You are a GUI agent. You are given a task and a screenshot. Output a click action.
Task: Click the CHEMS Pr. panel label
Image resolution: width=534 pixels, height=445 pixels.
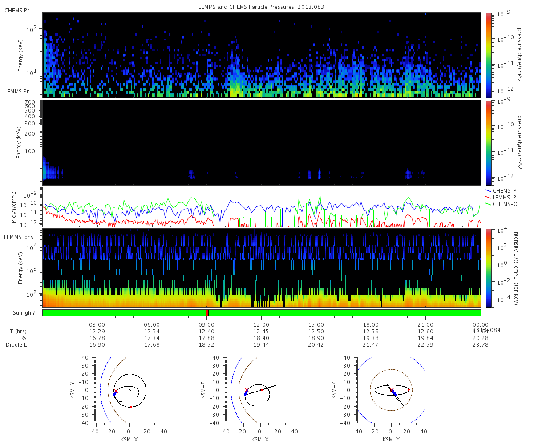(x=16, y=10)
